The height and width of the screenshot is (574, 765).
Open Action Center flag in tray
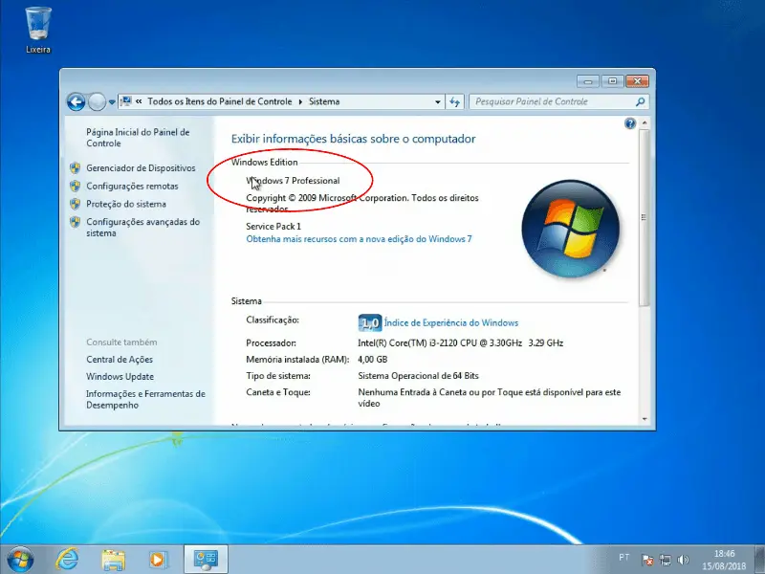tap(648, 560)
